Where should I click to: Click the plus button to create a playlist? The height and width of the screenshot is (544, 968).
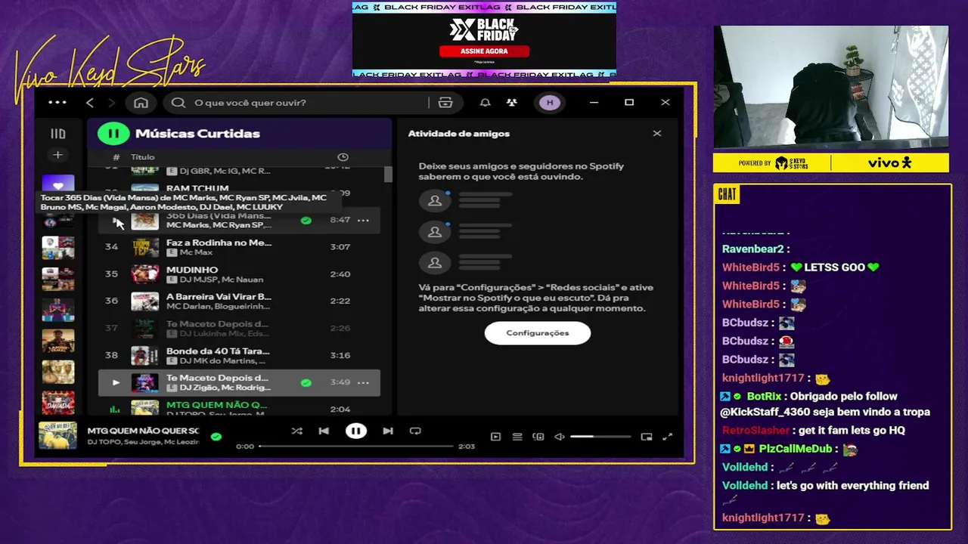tap(57, 155)
